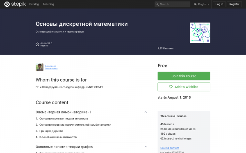The height and width of the screenshot is (153, 246).
Task: Collapse the Основные понятия теории графов section
Action: (146, 147)
